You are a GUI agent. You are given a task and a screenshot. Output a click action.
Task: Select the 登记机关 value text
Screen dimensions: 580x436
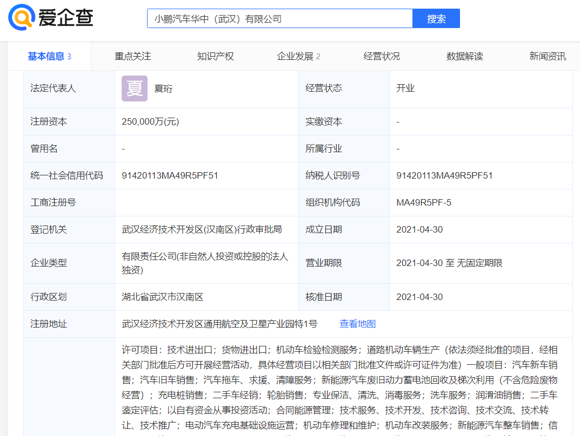[202, 229]
